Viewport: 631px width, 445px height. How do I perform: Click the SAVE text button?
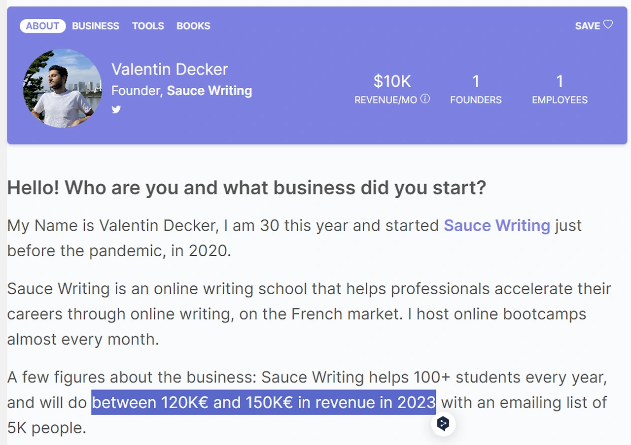tap(587, 26)
